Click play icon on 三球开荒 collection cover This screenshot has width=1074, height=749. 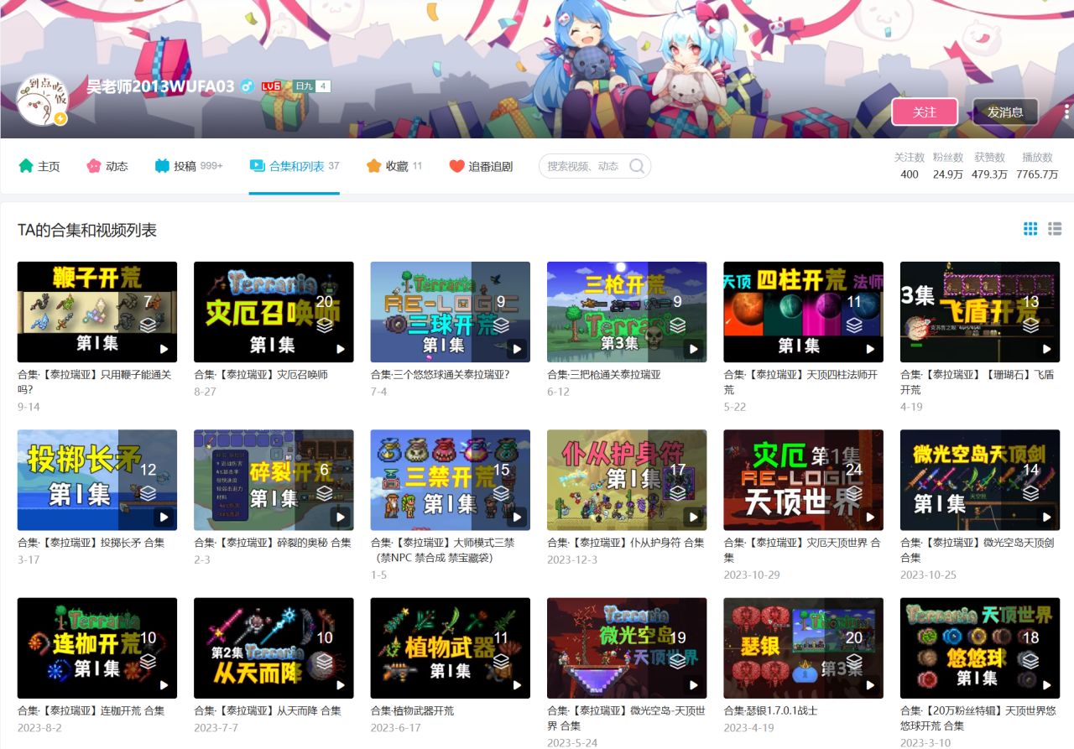click(517, 349)
